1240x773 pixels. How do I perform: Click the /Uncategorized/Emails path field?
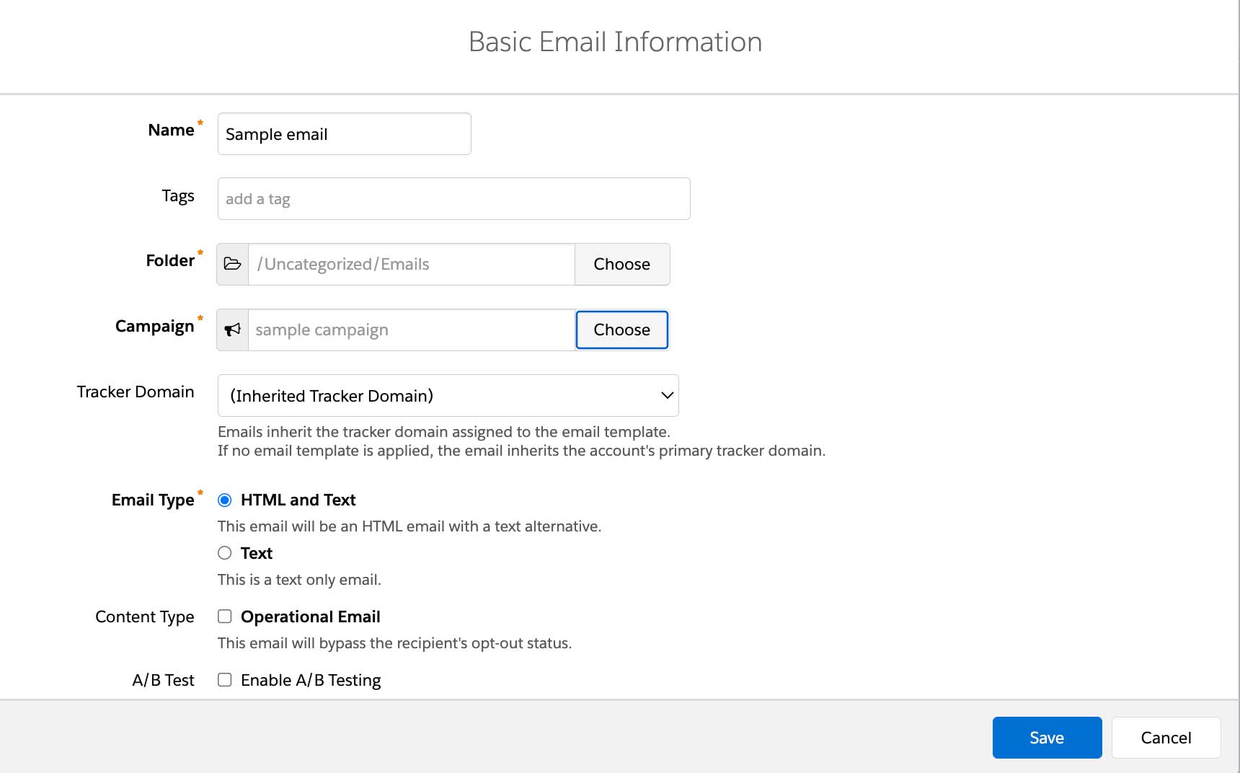[410, 264]
